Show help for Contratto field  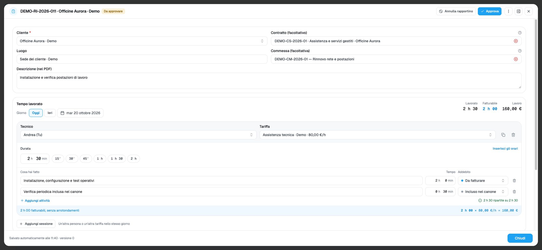coord(520,33)
